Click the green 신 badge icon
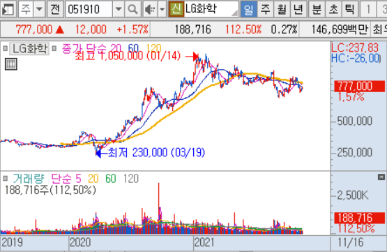Image resolution: width=387 pixels, height=252 pixels. 176,9
